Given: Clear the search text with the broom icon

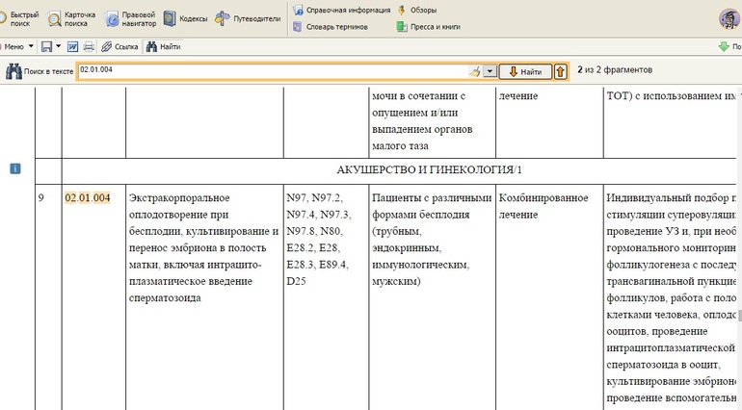Looking at the screenshot, I should 474,71.
